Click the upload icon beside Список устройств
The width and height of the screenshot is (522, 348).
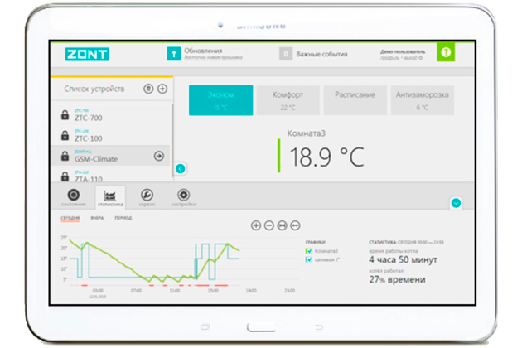tap(148, 89)
